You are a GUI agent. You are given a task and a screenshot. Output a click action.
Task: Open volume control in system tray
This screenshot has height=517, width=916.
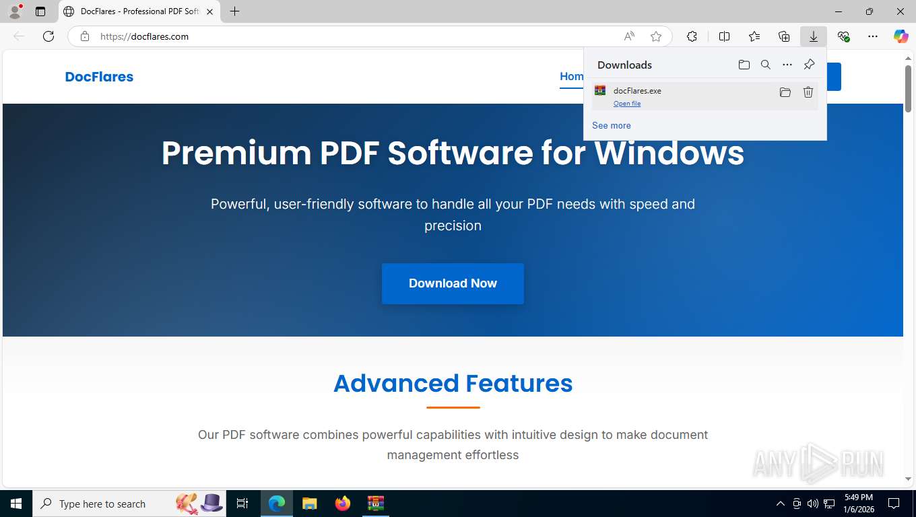tap(813, 504)
